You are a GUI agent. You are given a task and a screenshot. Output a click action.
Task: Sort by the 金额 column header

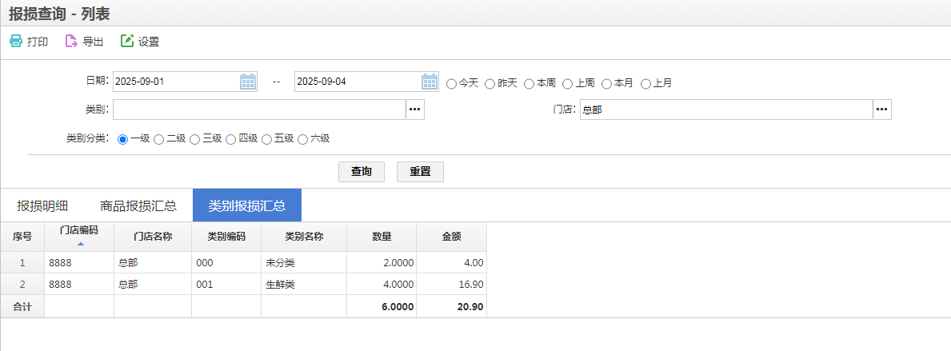point(451,237)
